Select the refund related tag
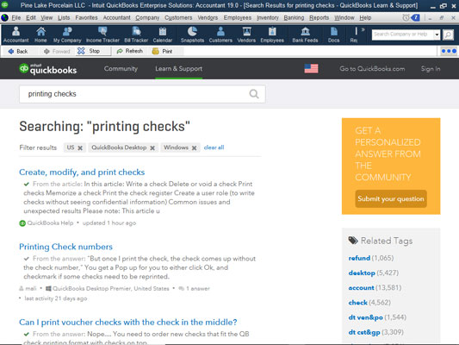Viewport: 459px width, 345px height. point(359,258)
